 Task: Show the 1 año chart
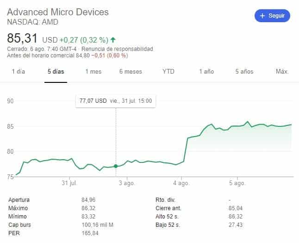[x=206, y=72]
